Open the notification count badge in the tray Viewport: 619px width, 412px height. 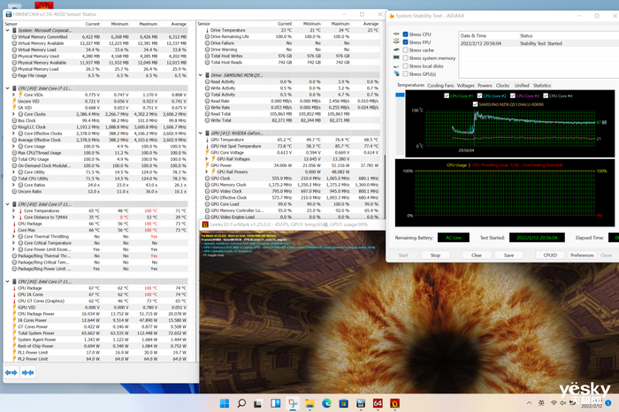(x=608, y=403)
